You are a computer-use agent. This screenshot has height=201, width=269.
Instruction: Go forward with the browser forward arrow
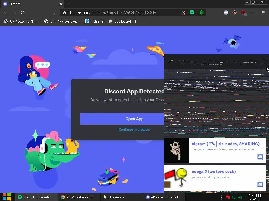coord(14,13)
